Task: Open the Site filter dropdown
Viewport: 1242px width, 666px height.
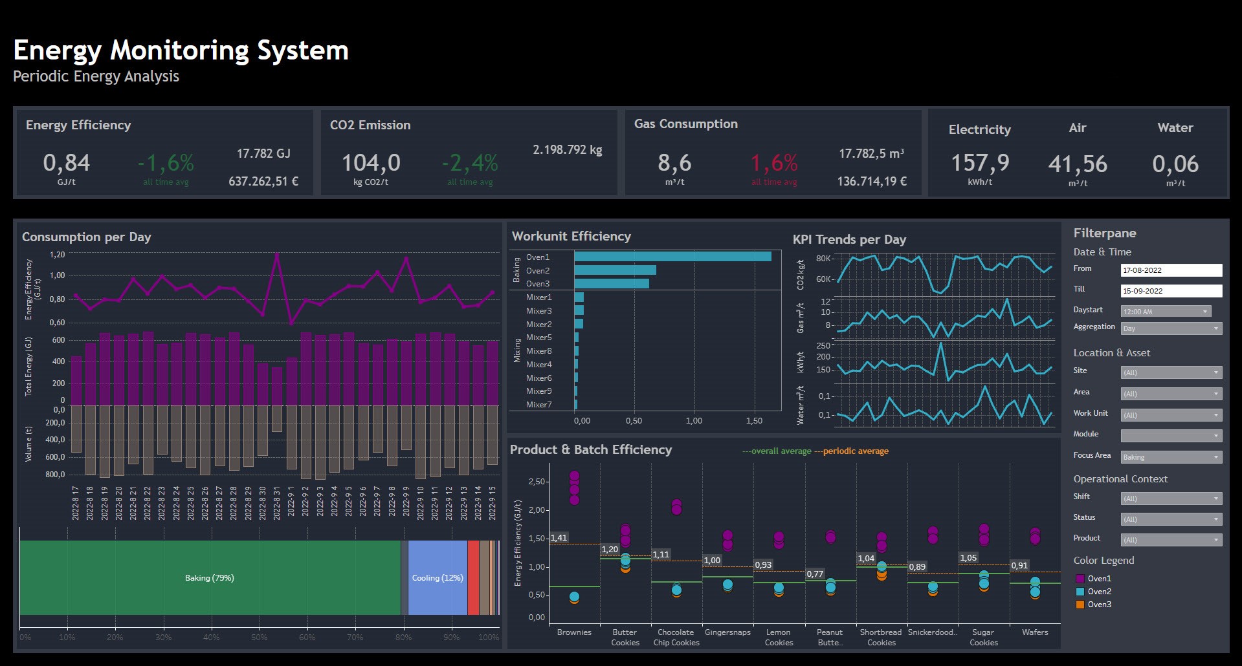Action: tap(1171, 372)
